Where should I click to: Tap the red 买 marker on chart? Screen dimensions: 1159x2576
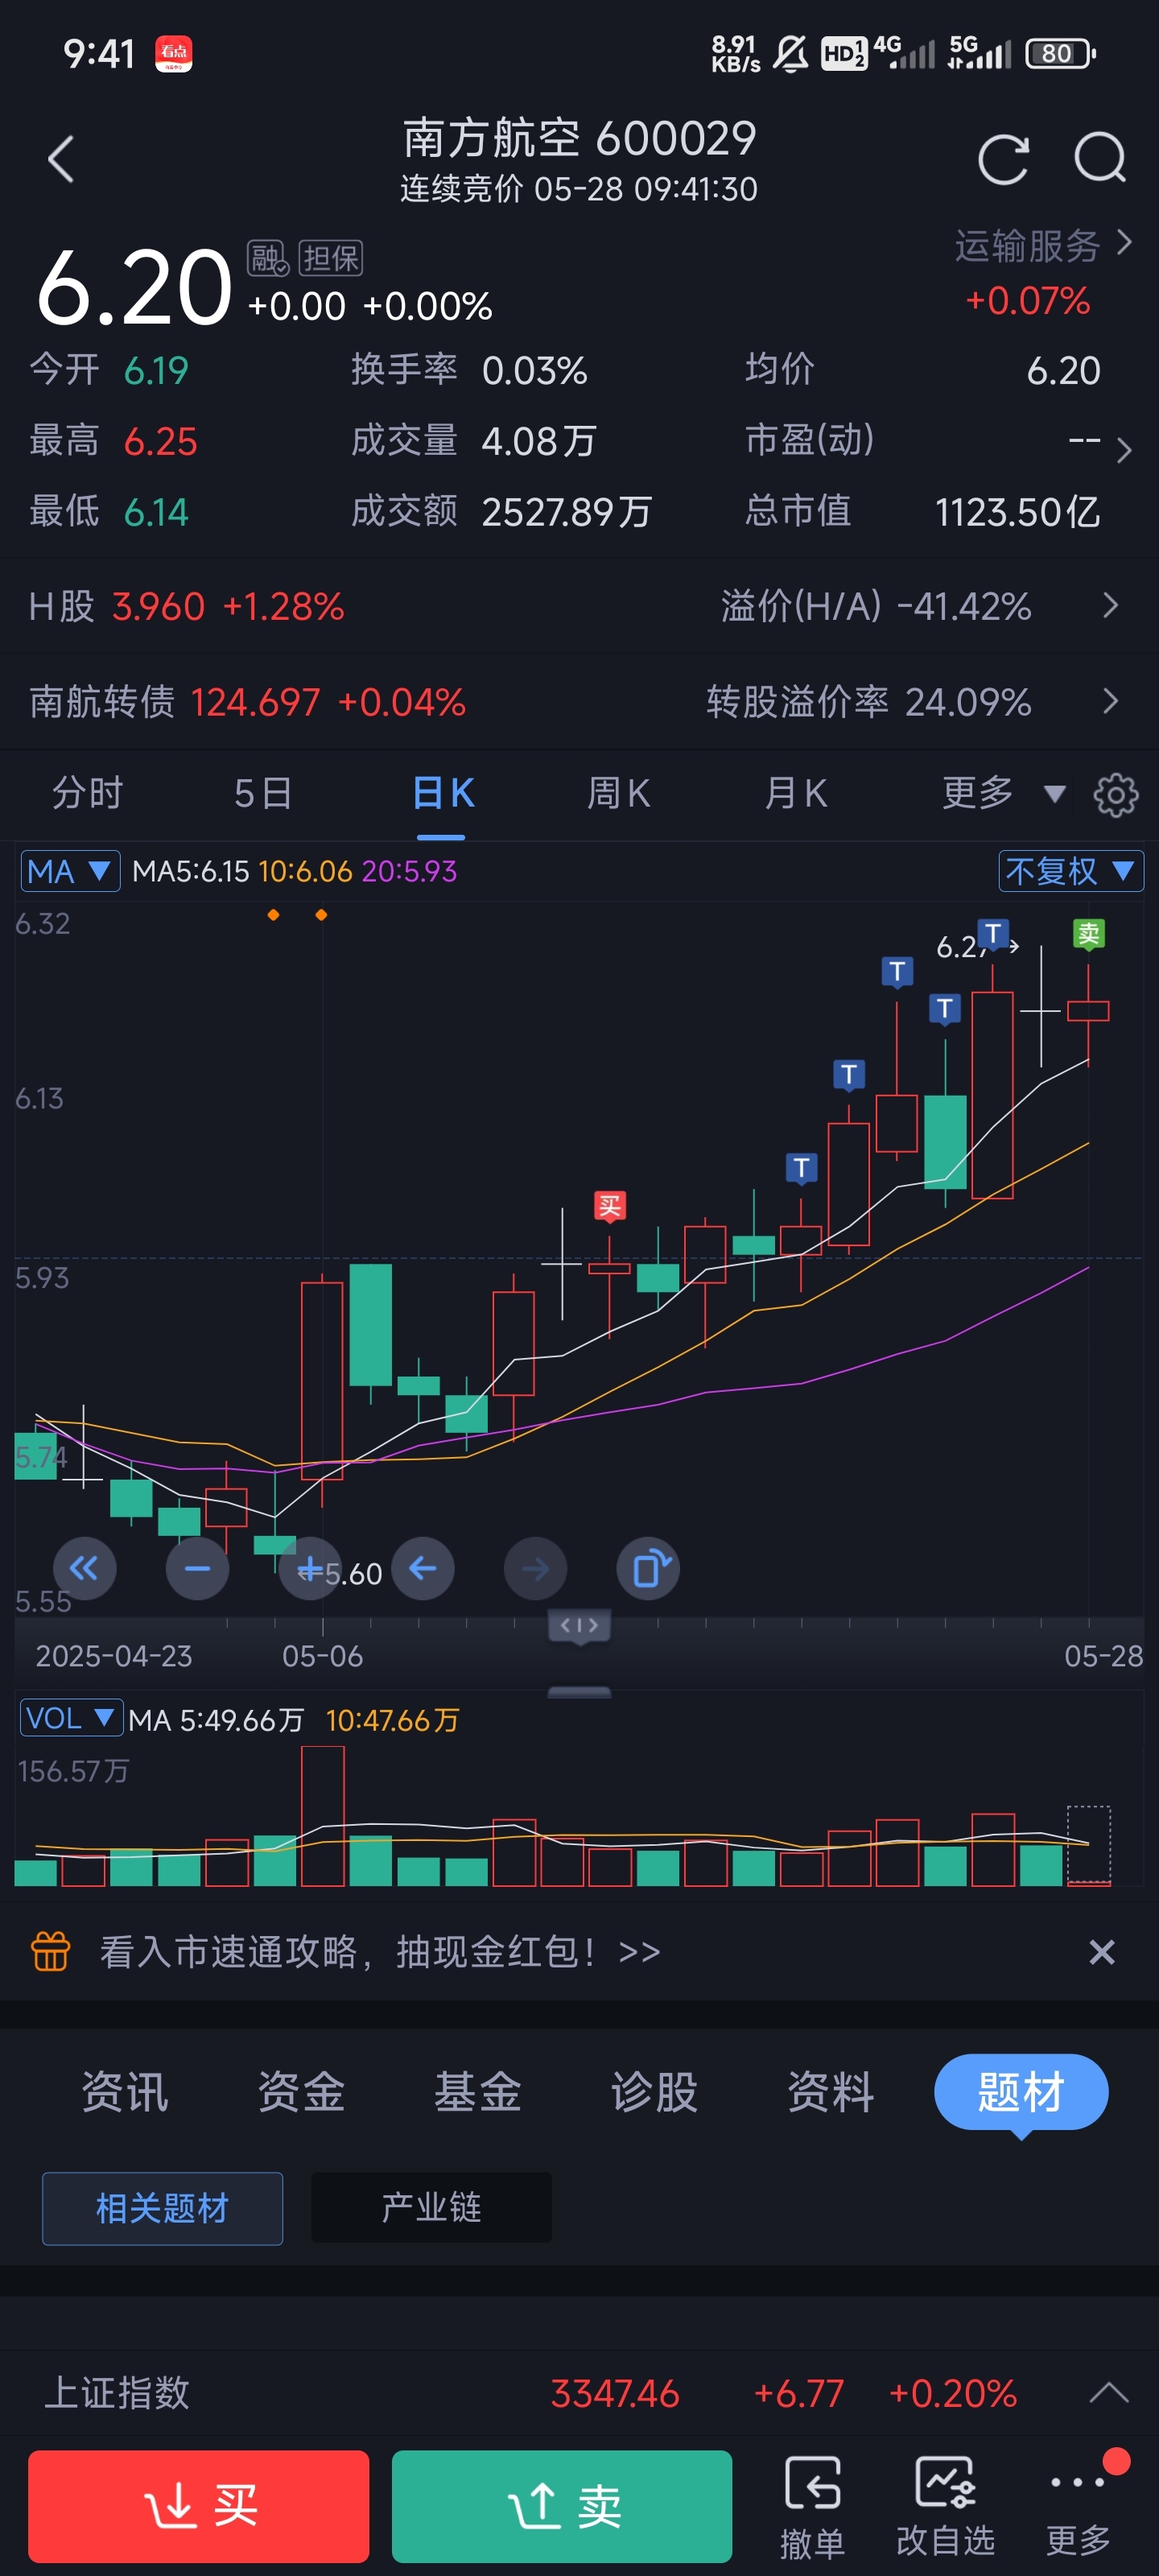point(609,1206)
